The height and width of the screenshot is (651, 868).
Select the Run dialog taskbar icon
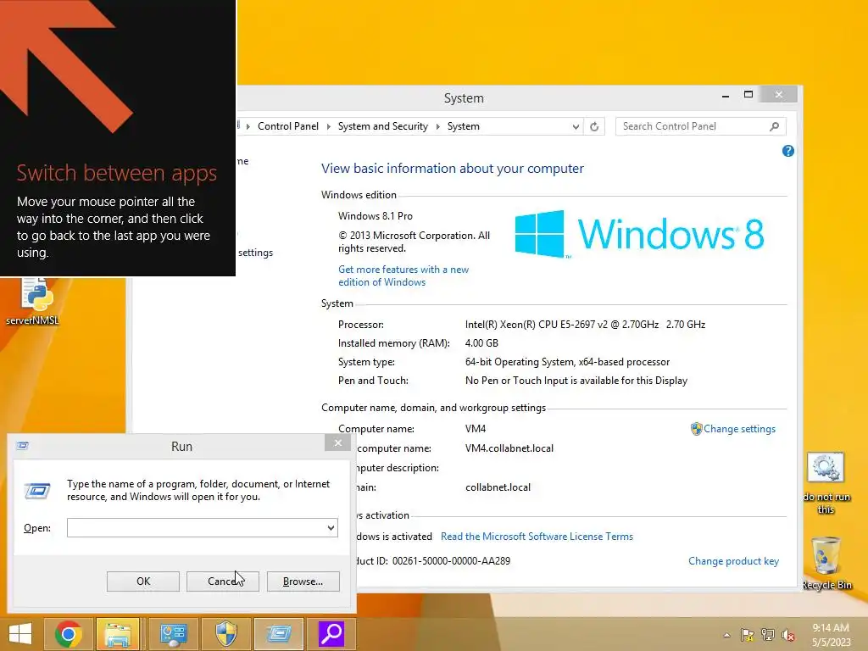click(279, 634)
